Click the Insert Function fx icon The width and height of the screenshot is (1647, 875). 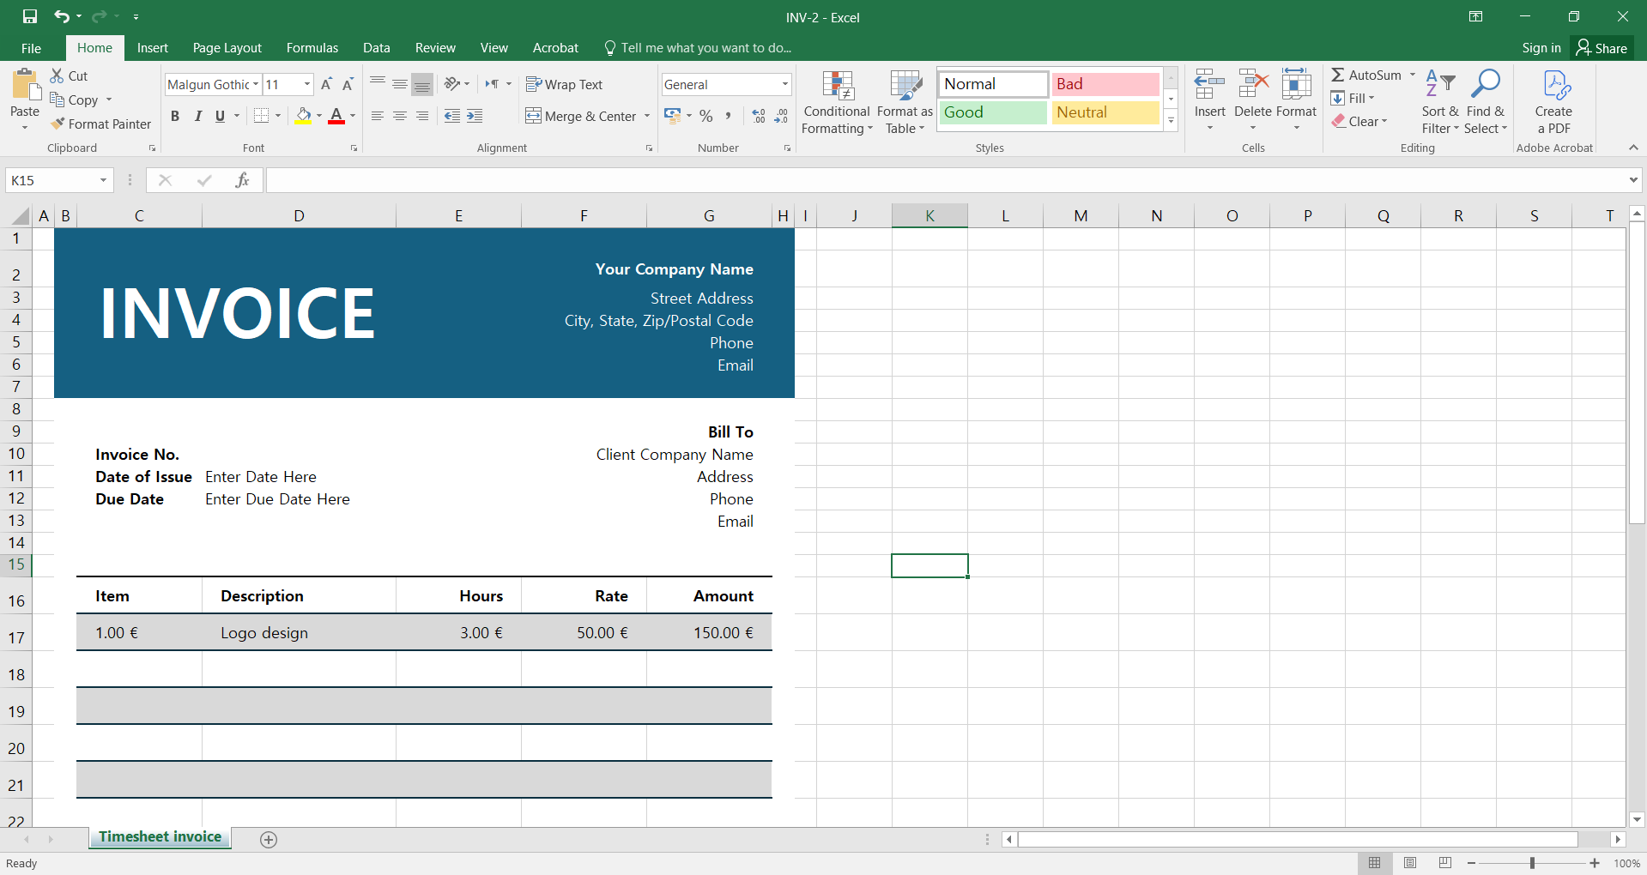pos(242,180)
